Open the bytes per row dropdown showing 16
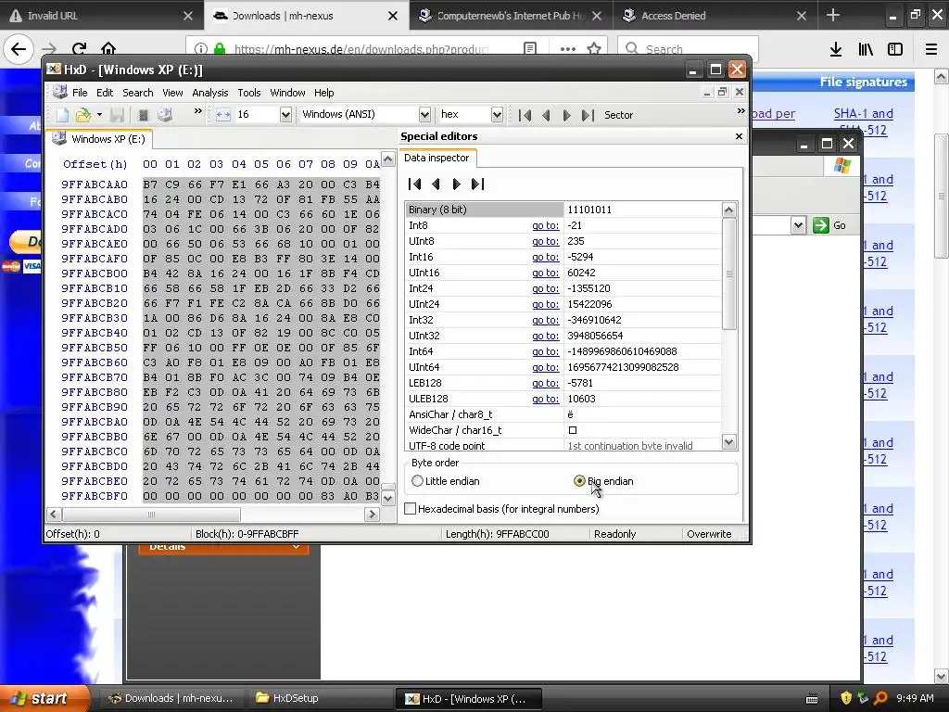The height and width of the screenshot is (712, 949). pyautogui.click(x=285, y=114)
